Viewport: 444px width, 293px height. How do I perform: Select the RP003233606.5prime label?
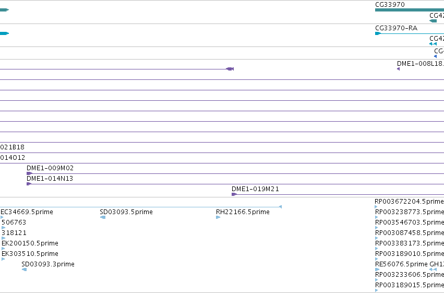(410, 275)
